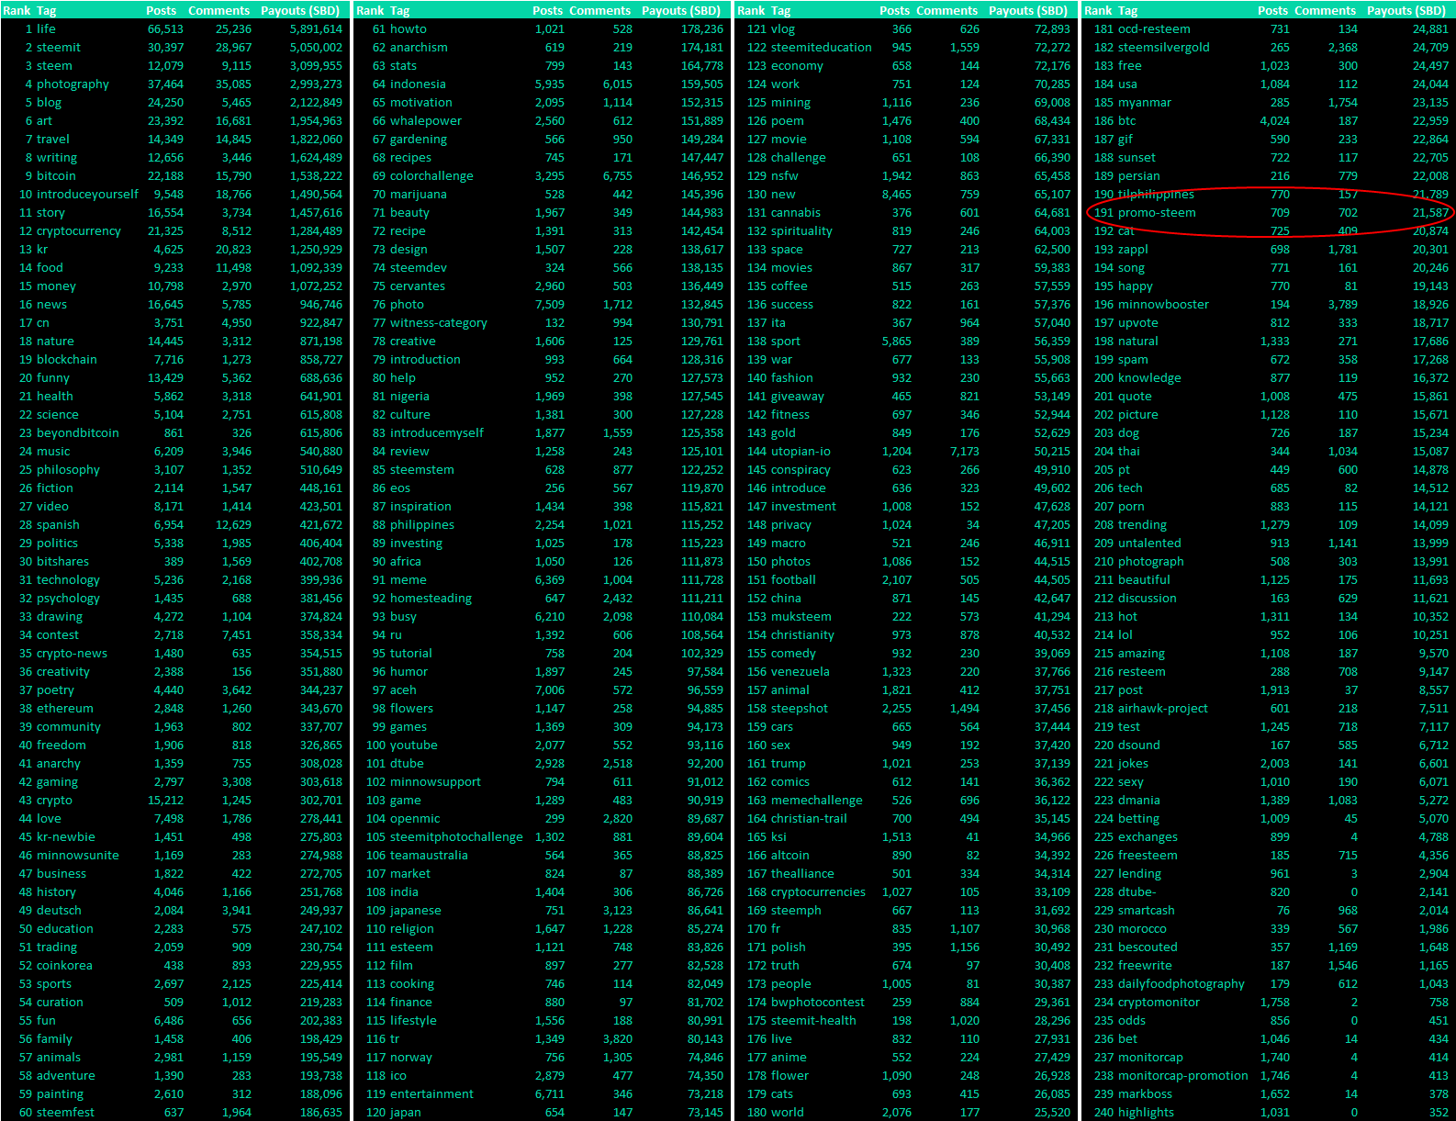Image resolution: width=1456 pixels, height=1121 pixels.
Task: Click the 'psychology' tag label
Action: [68, 598]
